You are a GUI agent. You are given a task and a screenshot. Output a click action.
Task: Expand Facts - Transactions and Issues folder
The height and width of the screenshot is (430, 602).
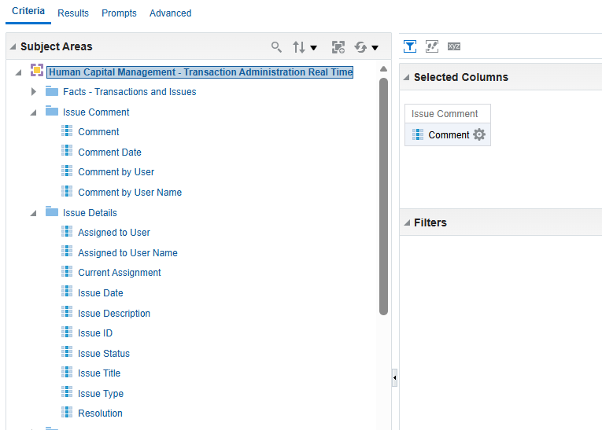coord(34,92)
